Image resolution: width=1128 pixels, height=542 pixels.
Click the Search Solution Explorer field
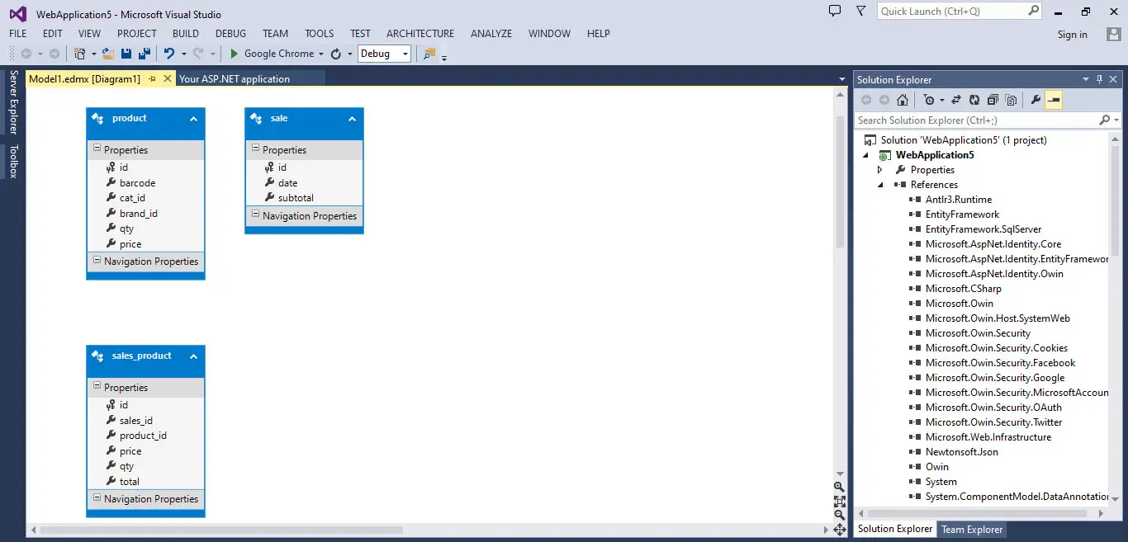[x=974, y=120]
